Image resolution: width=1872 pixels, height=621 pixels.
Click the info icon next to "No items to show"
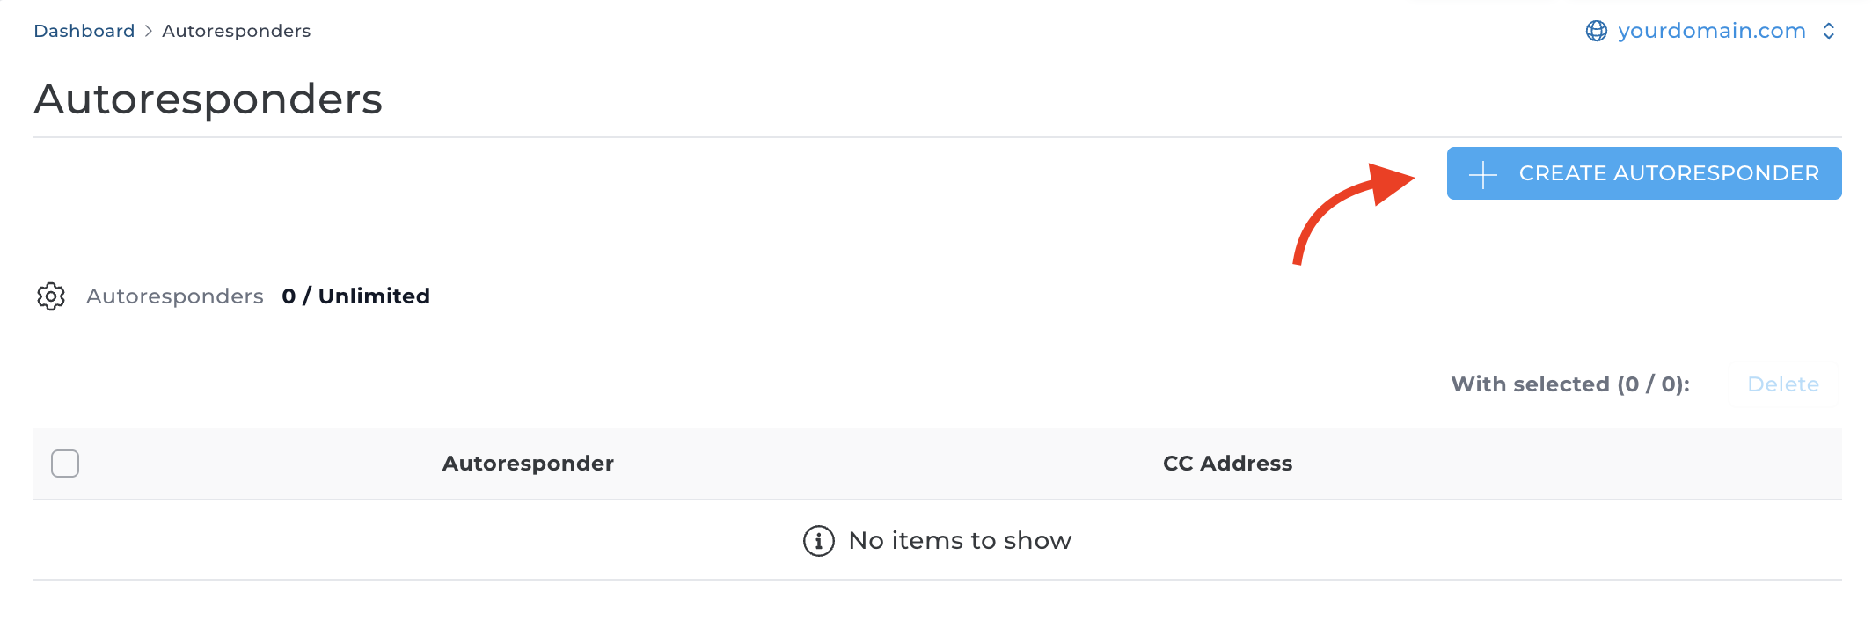click(817, 541)
